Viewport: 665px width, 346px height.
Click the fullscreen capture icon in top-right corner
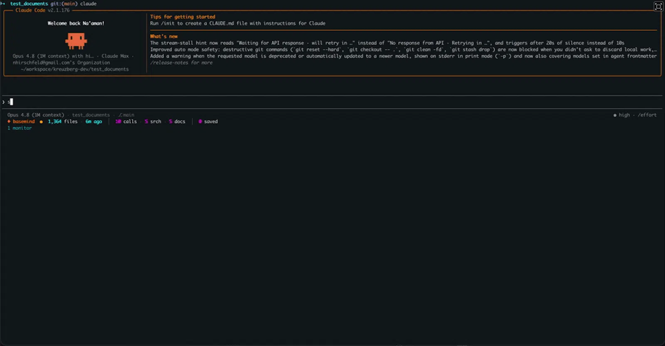point(658,6)
